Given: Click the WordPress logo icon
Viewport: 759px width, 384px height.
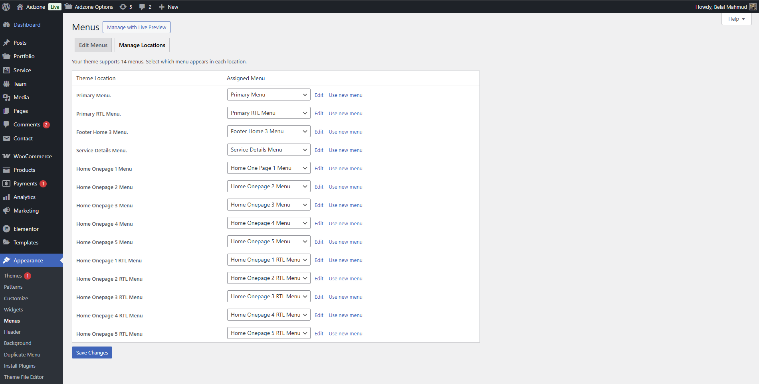Looking at the screenshot, I should [6, 7].
